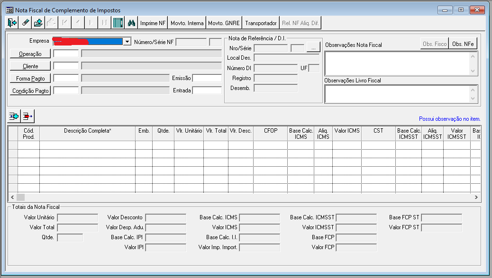The height and width of the screenshot is (278, 492).
Task: Click the Entrada date field
Action: [x=207, y=90]
